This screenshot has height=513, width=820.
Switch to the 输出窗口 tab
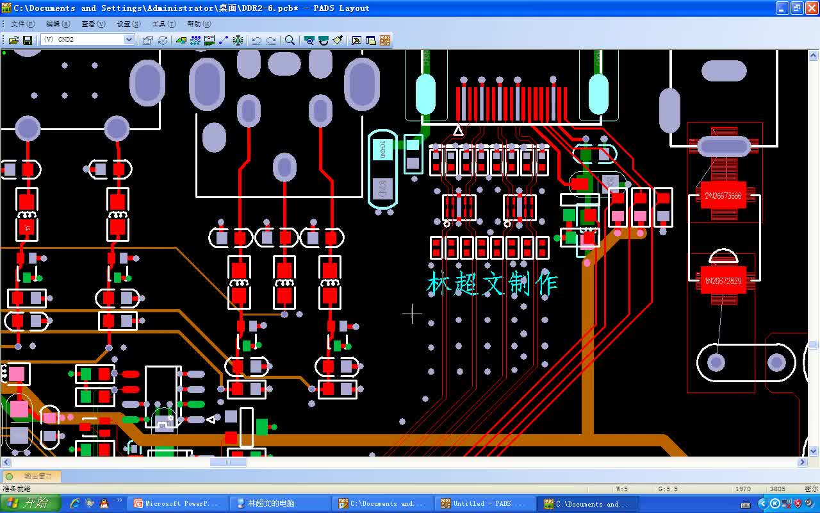click(32, 476)
